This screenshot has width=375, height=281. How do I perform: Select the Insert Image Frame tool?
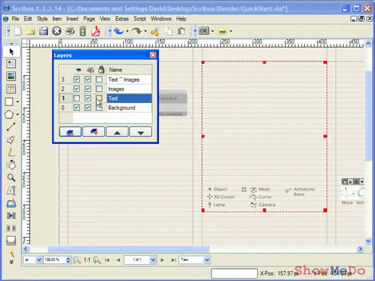point(11,76)
